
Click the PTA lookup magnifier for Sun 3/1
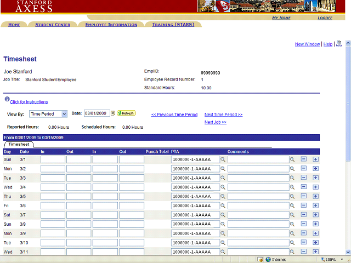(x=223, y=159)
